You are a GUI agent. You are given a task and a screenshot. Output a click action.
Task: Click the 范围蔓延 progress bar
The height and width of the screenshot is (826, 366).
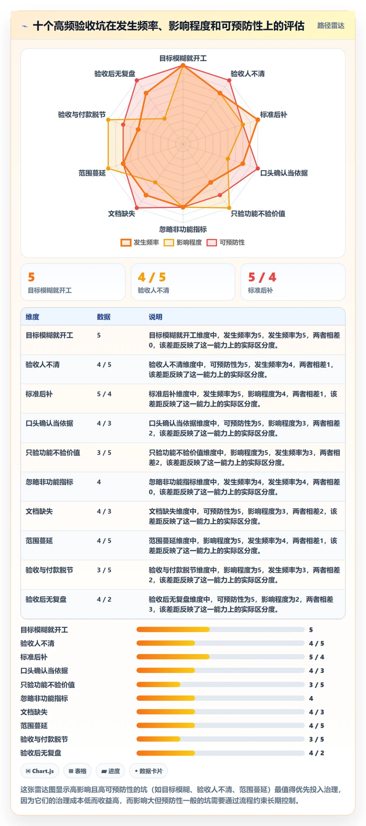coord(220,725)
